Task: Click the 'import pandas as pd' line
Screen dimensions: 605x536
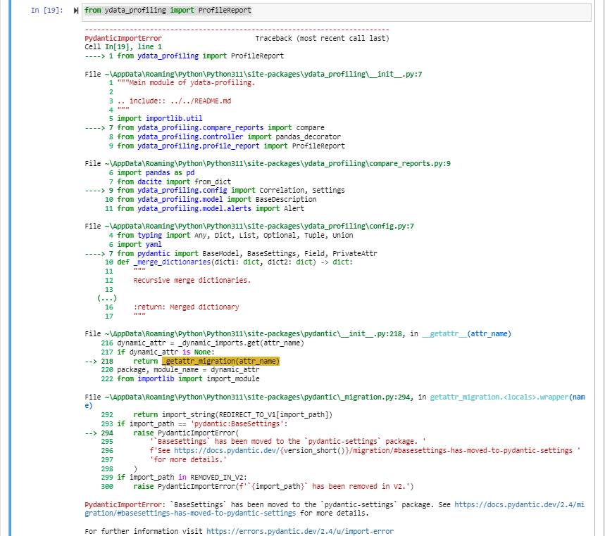Action: [x=156, y=172]
